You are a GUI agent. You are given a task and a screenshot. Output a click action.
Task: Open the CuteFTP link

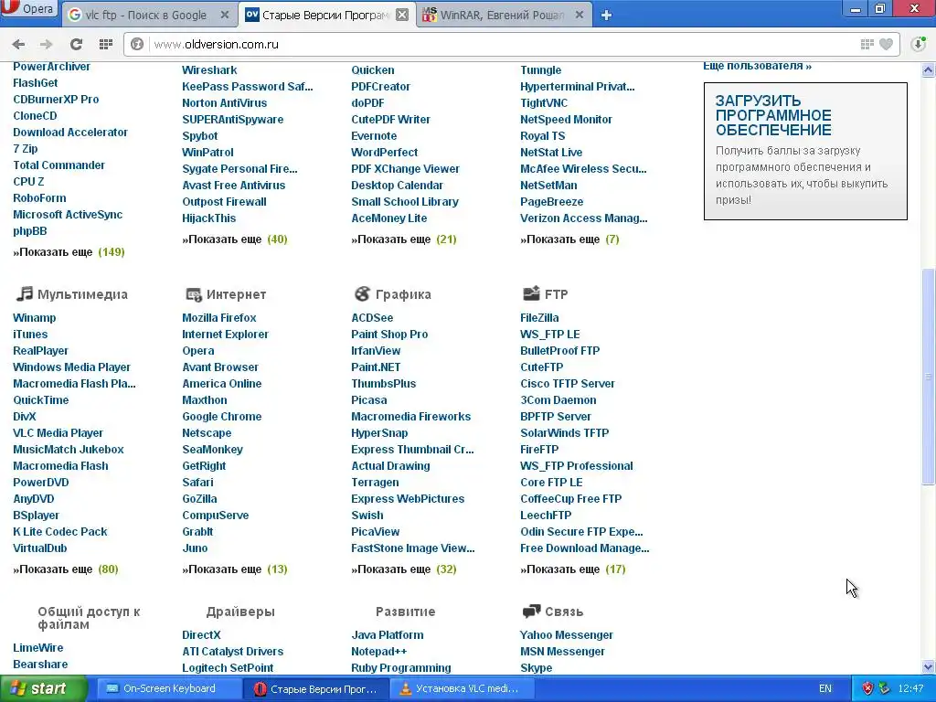point(541,367)
